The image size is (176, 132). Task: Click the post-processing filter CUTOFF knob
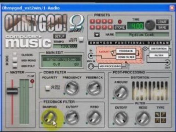121,118
